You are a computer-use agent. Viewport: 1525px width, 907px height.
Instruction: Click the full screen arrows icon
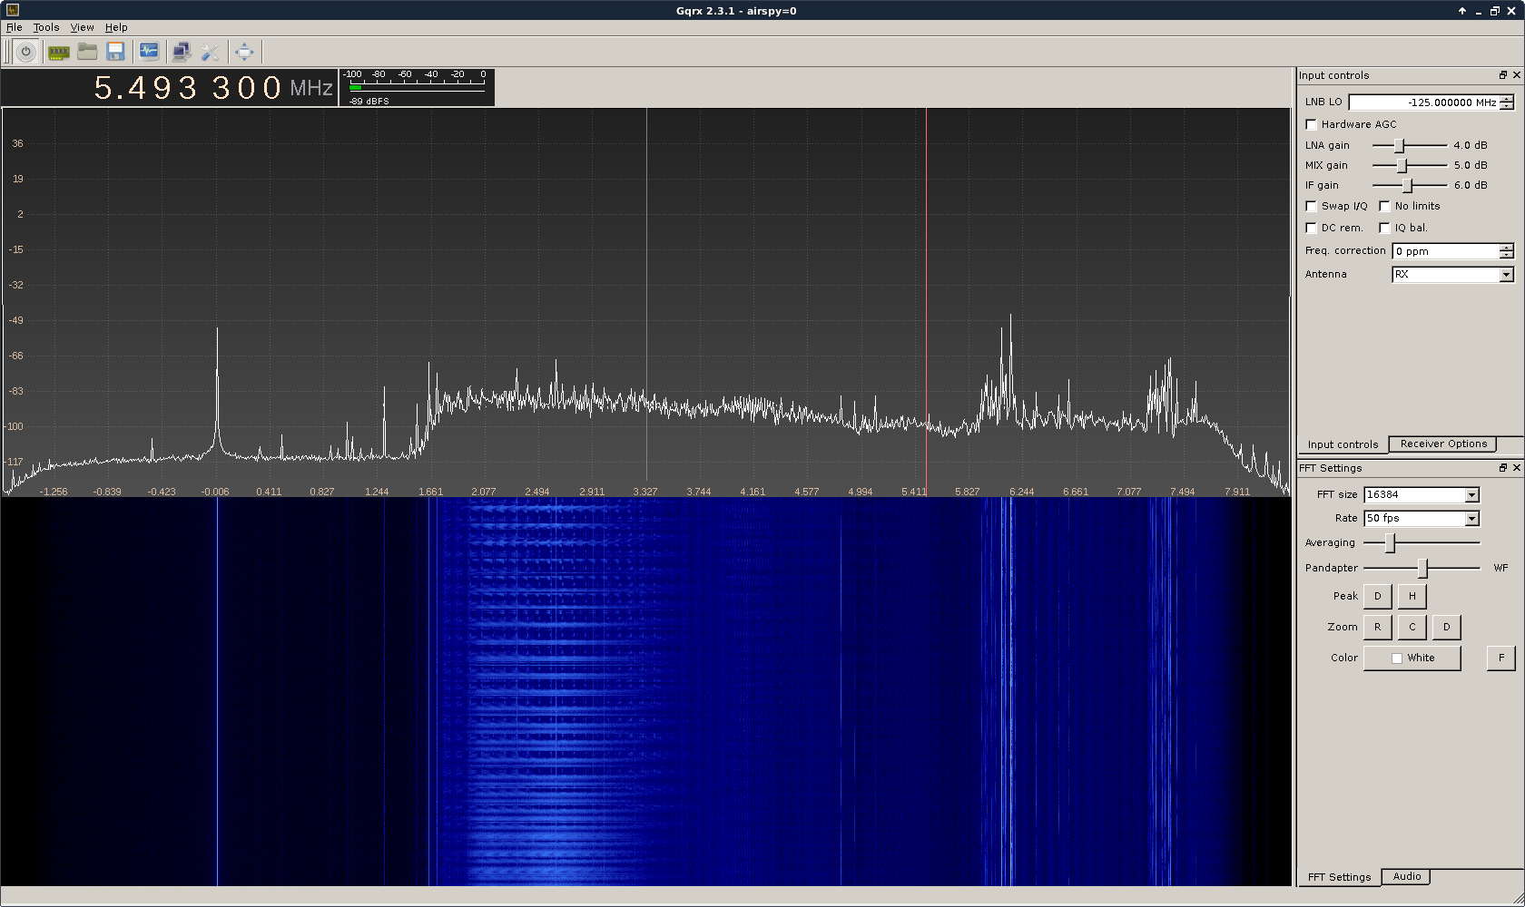244,52
